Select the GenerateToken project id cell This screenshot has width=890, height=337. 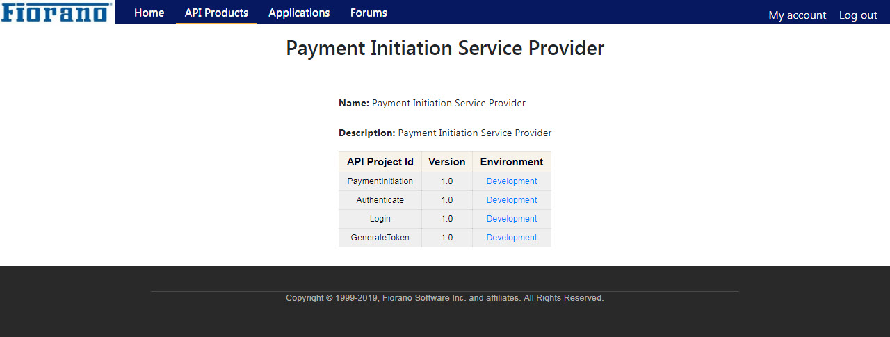point(380,238)
